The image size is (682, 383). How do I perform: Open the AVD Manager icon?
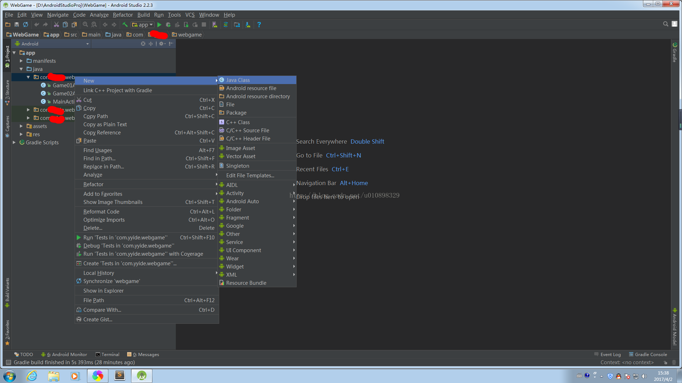[215, 24]
